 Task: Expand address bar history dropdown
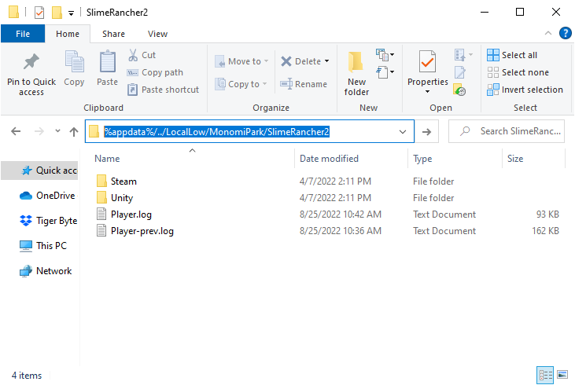coord(403,131)
